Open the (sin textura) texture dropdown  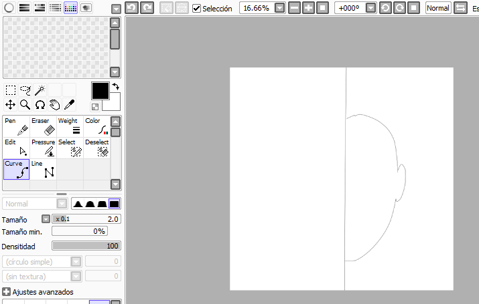[42, 277]
